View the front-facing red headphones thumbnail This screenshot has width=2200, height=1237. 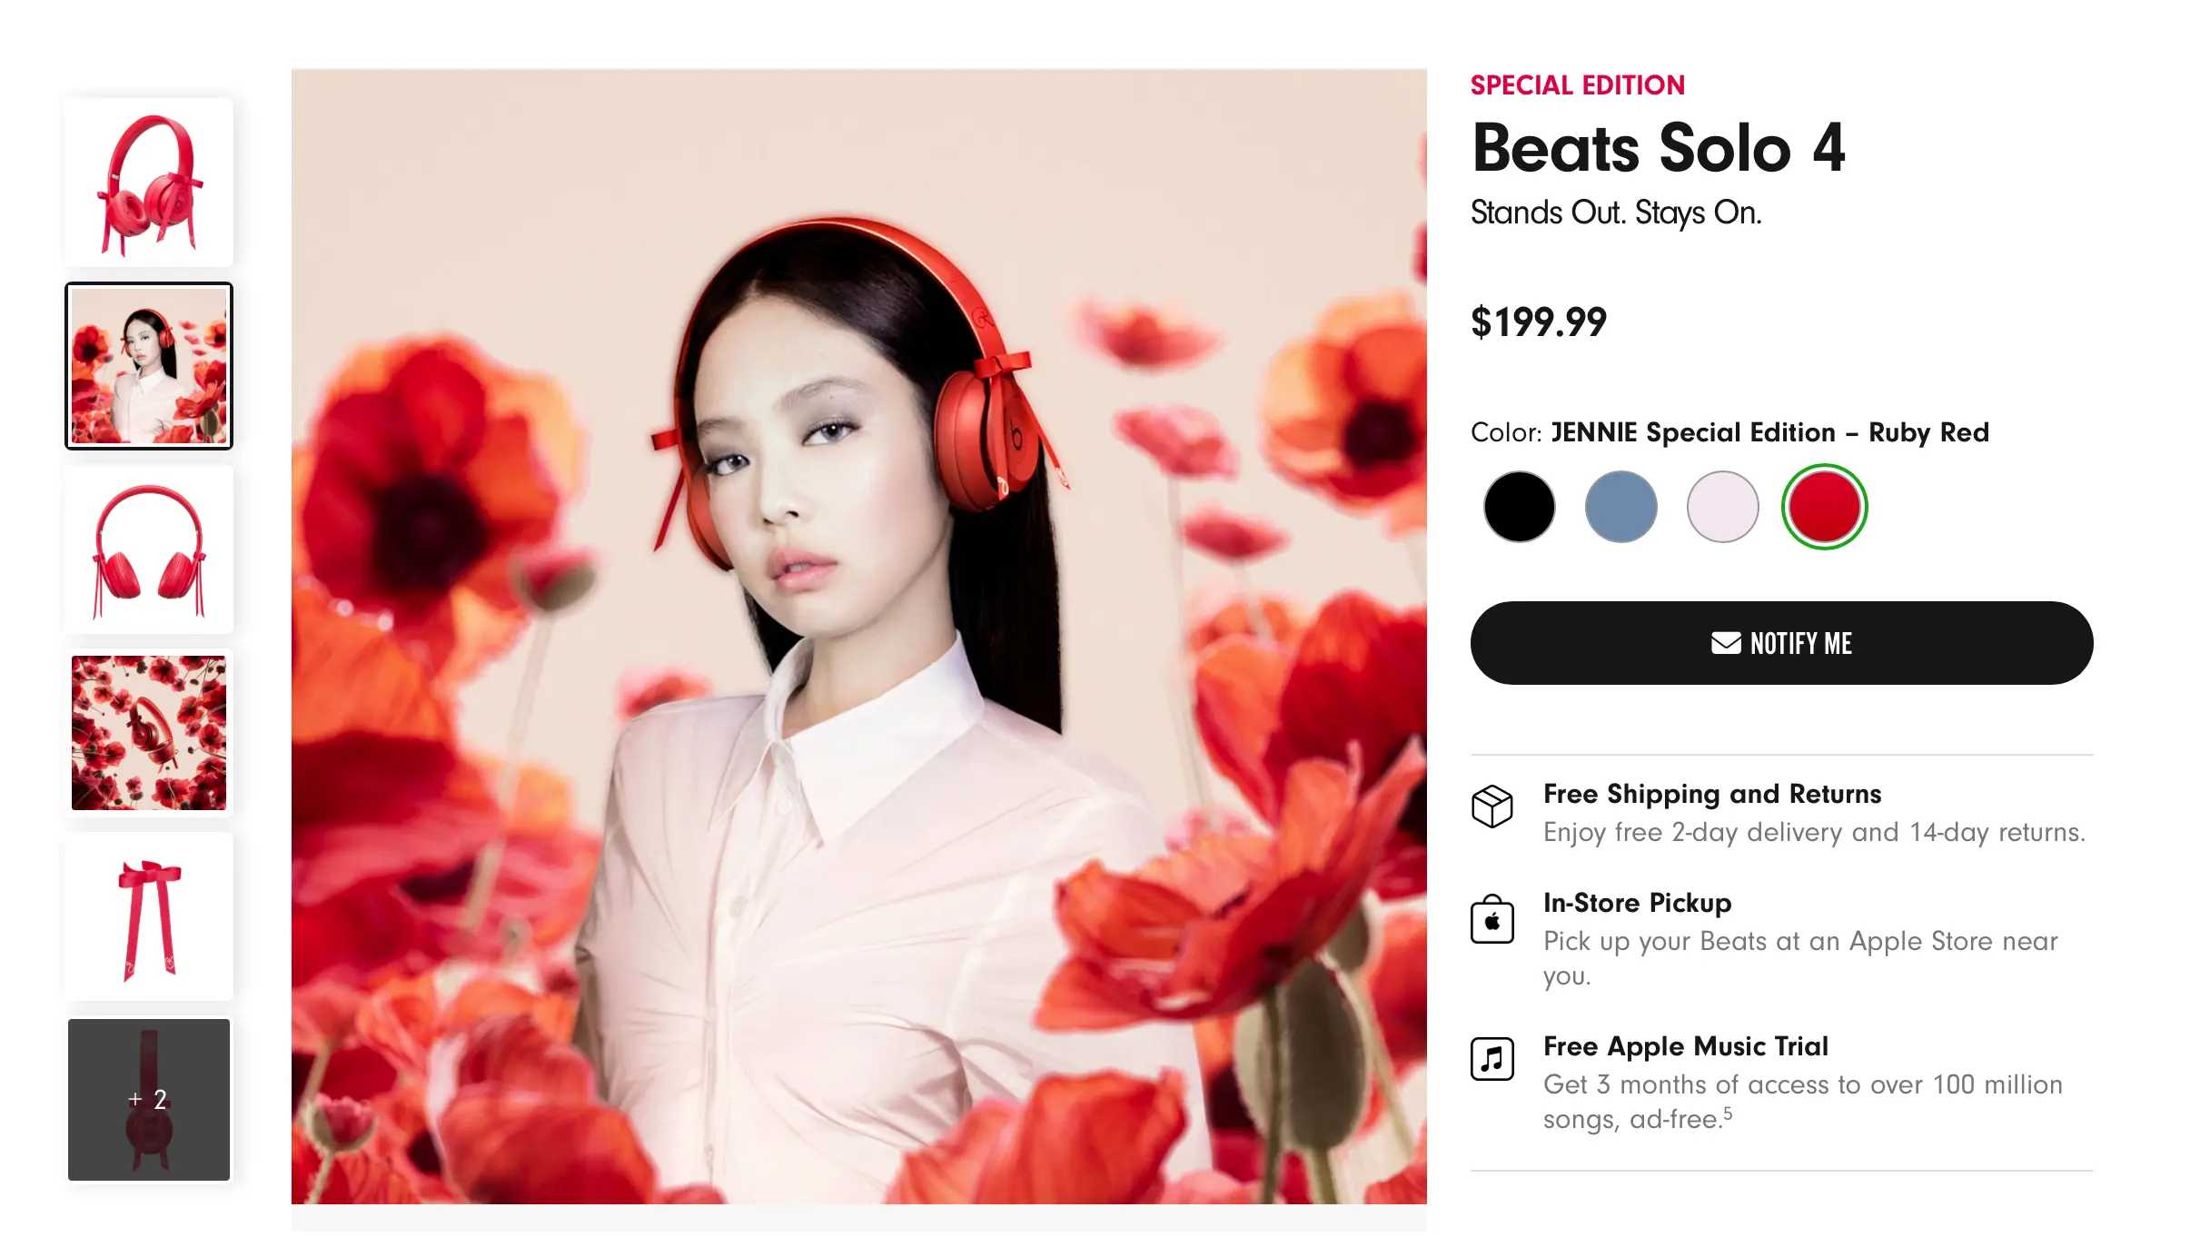point(149,549)
